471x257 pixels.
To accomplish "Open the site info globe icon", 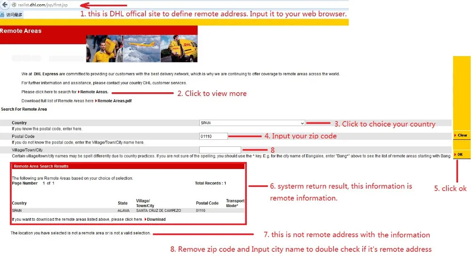I will [x=14, y=5].
